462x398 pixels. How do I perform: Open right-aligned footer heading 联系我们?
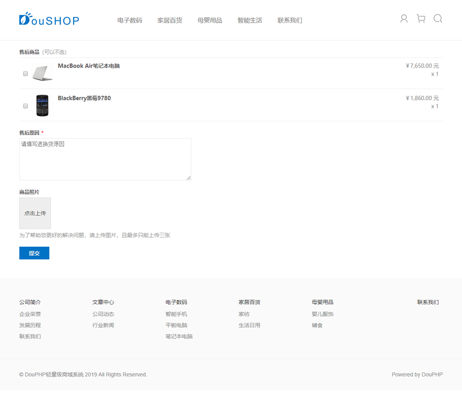(428, 302)
